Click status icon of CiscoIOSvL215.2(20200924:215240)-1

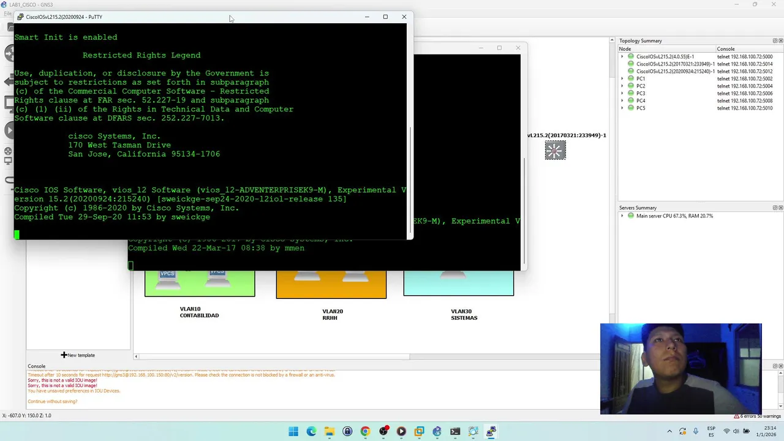631,71
